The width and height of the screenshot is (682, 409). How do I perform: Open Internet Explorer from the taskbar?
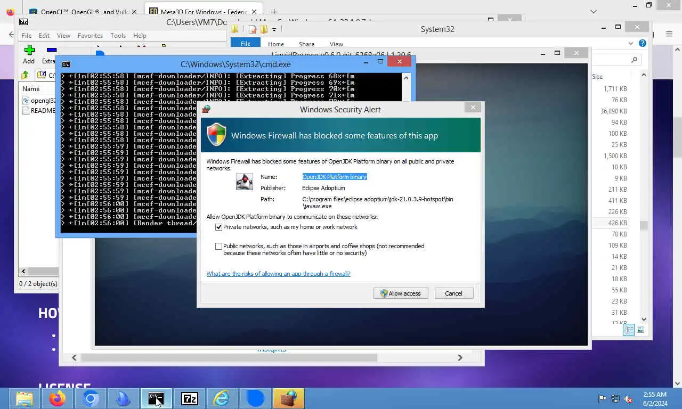pyautogui.click(x=221, y=398)
